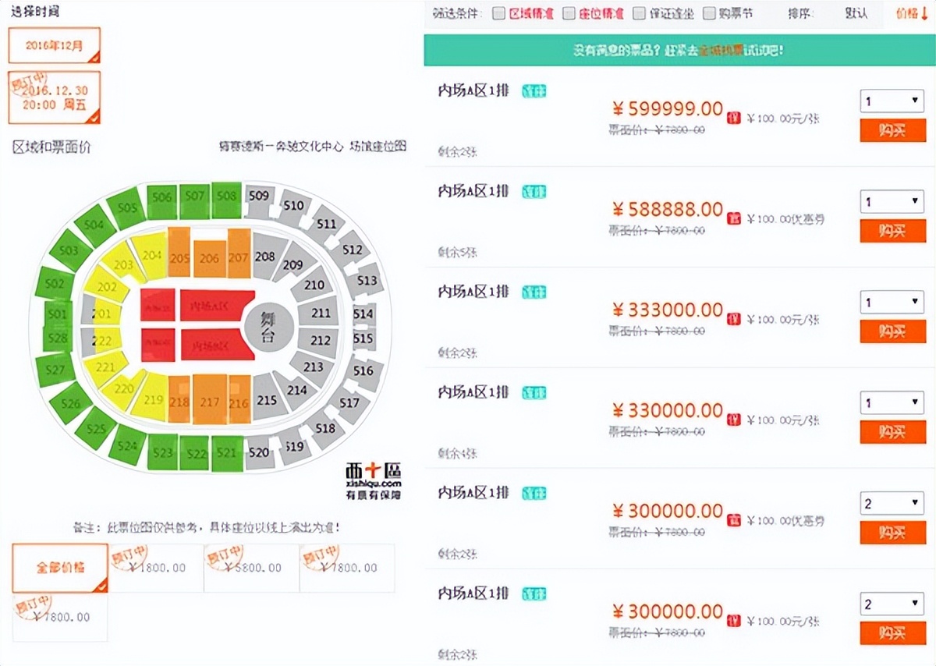The image size is (936, 666).
Task: Open the quantity dropdown for the ¥330000.00 ticket
Action: (892, 403)
